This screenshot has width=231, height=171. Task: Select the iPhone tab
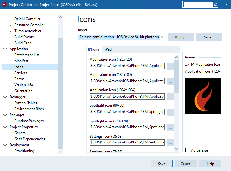click(94, 49)
